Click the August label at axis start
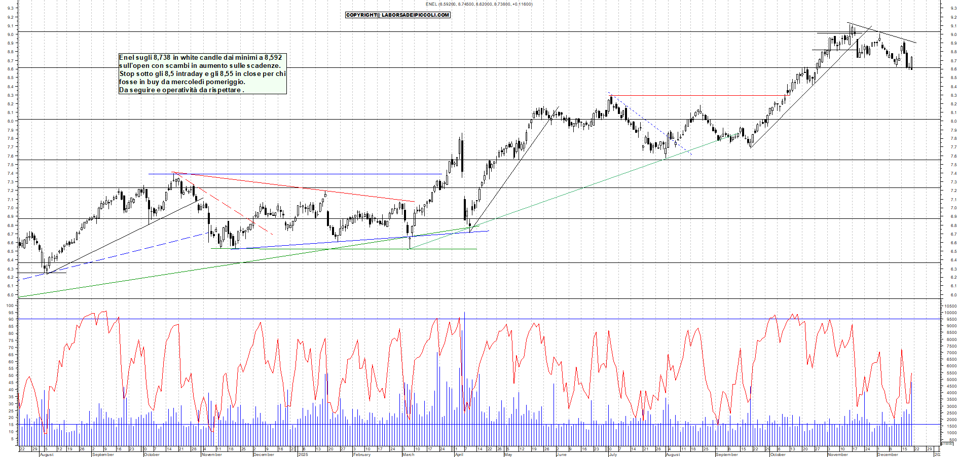958x457 pixels. [x=46, y=454]
